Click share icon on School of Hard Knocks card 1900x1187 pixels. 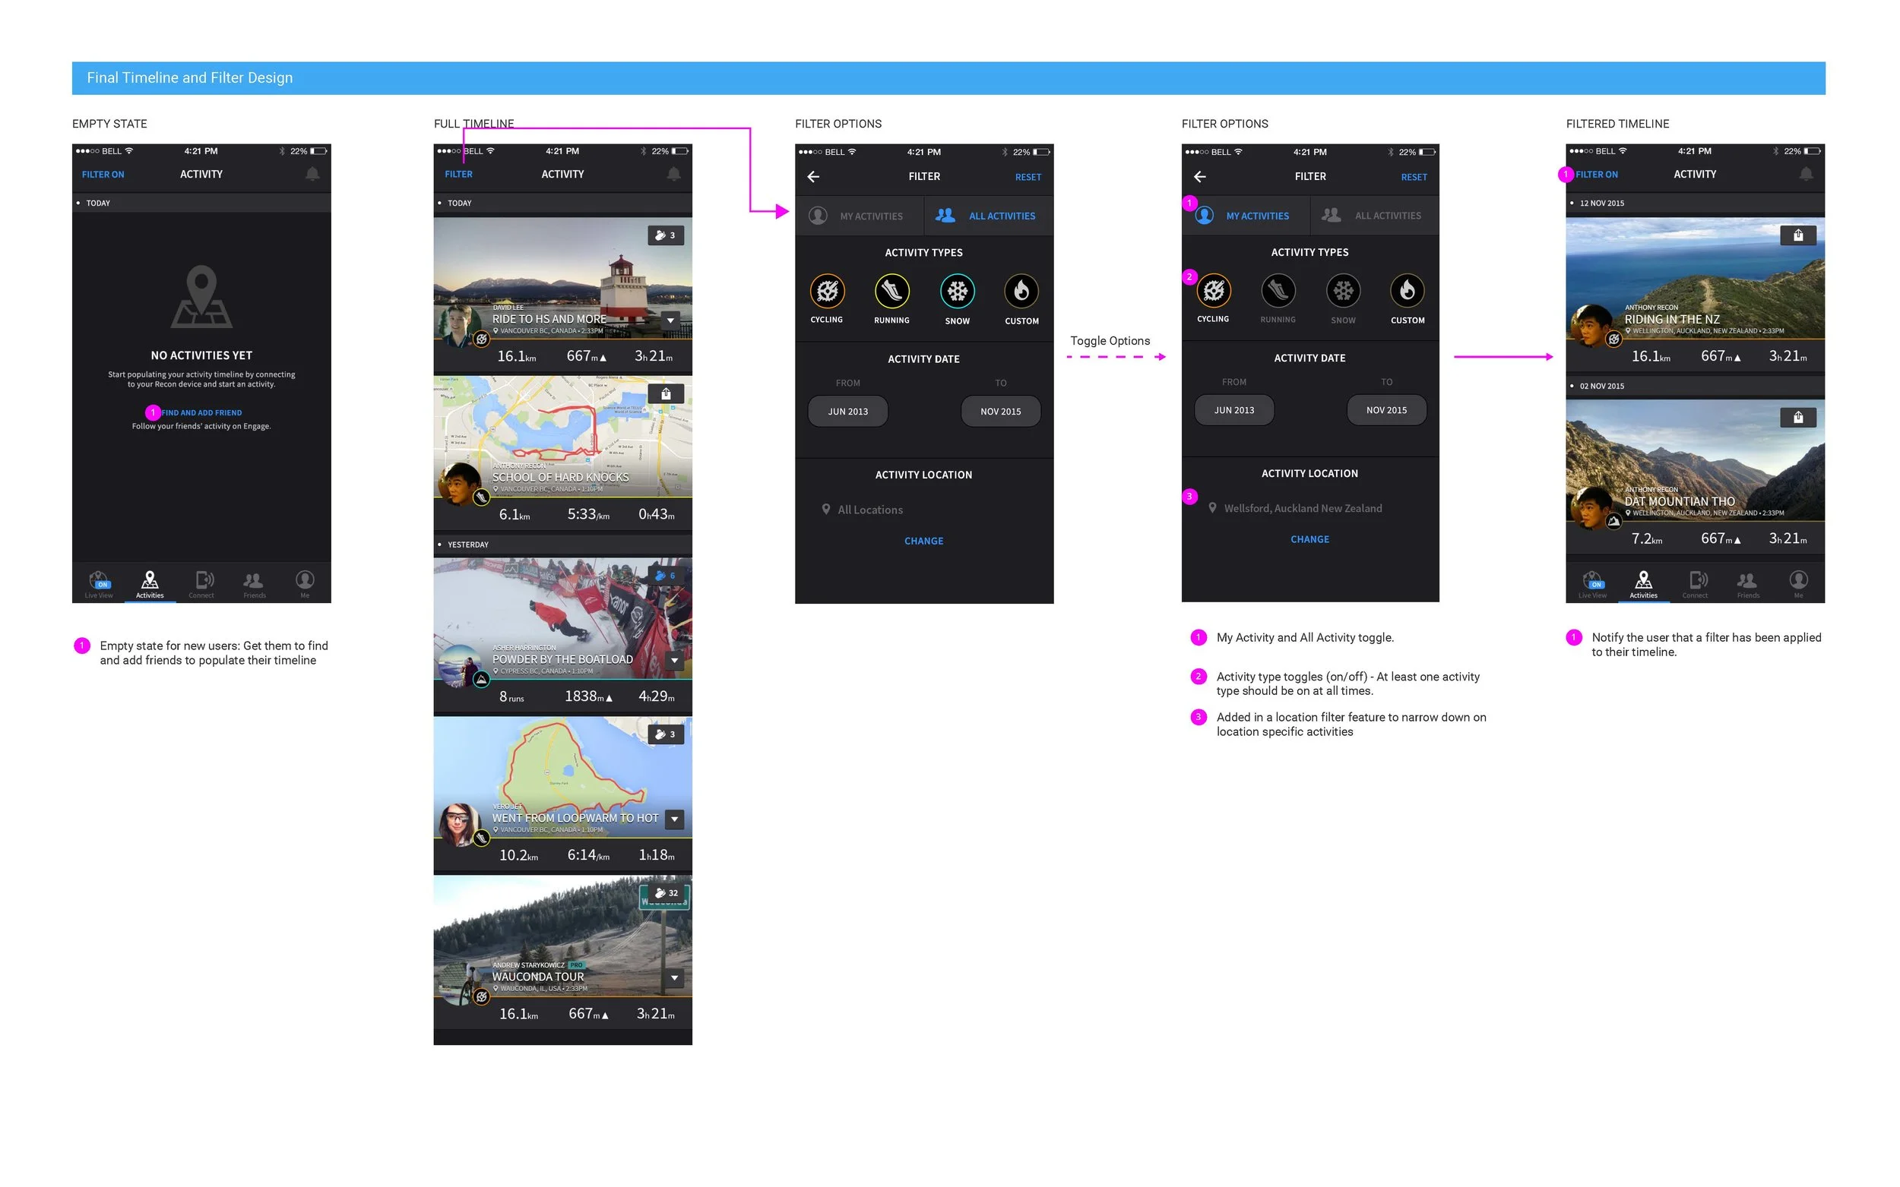665,394
